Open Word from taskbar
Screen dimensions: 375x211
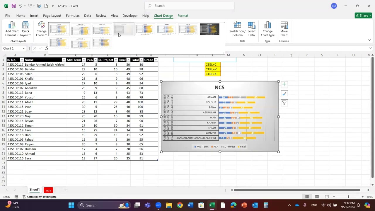tap(190, 205)
